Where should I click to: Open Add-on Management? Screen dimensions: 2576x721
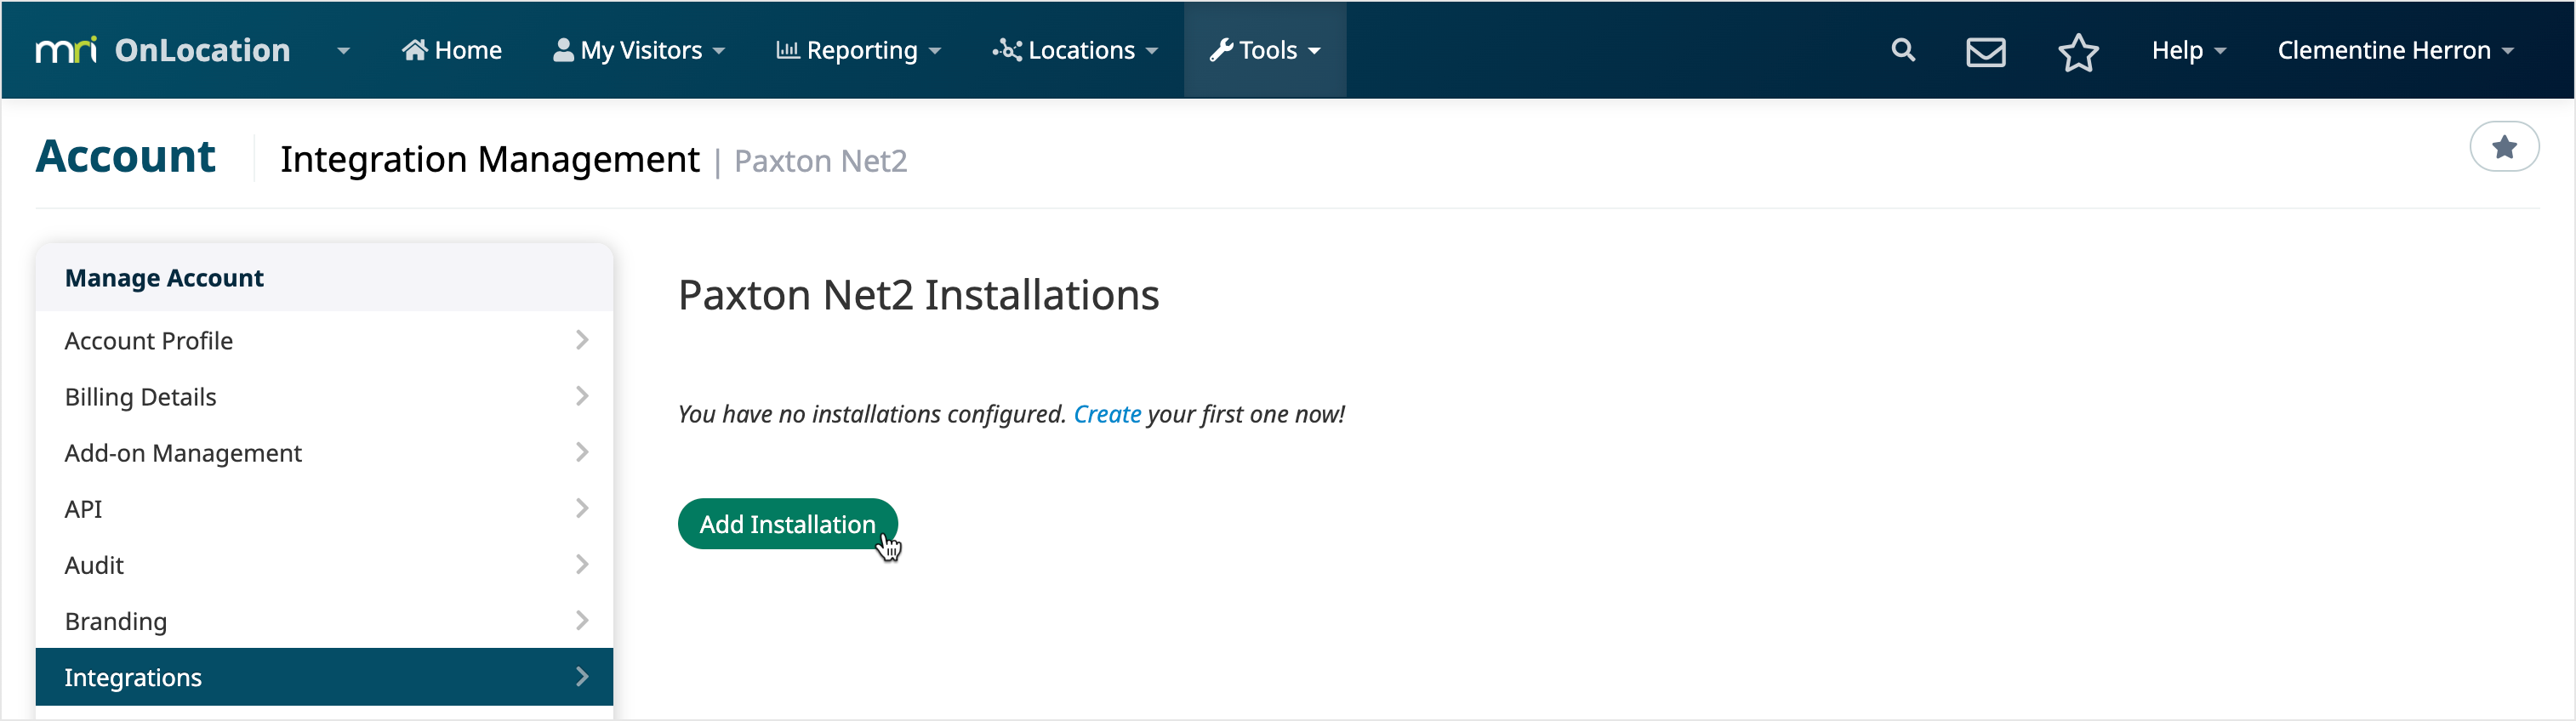[324, 452]
